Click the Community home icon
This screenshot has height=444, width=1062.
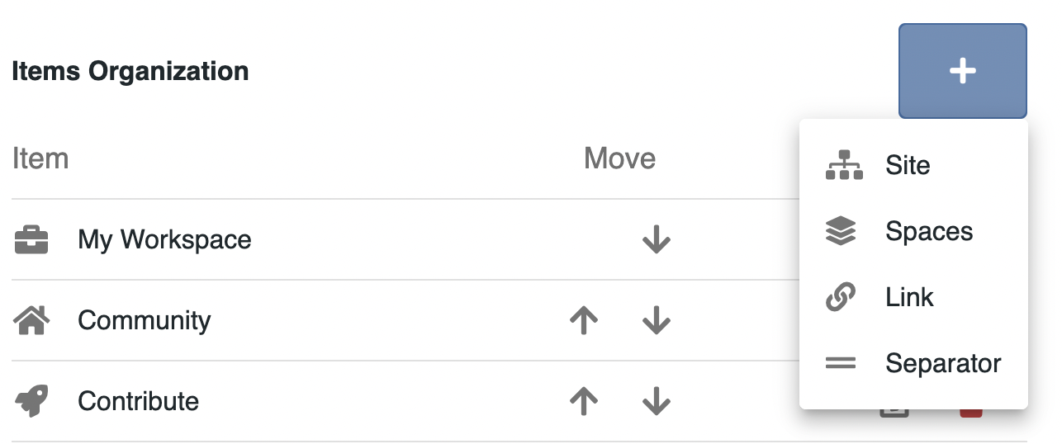pos(31,320)
